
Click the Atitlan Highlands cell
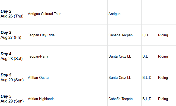(x=67, y=97)
